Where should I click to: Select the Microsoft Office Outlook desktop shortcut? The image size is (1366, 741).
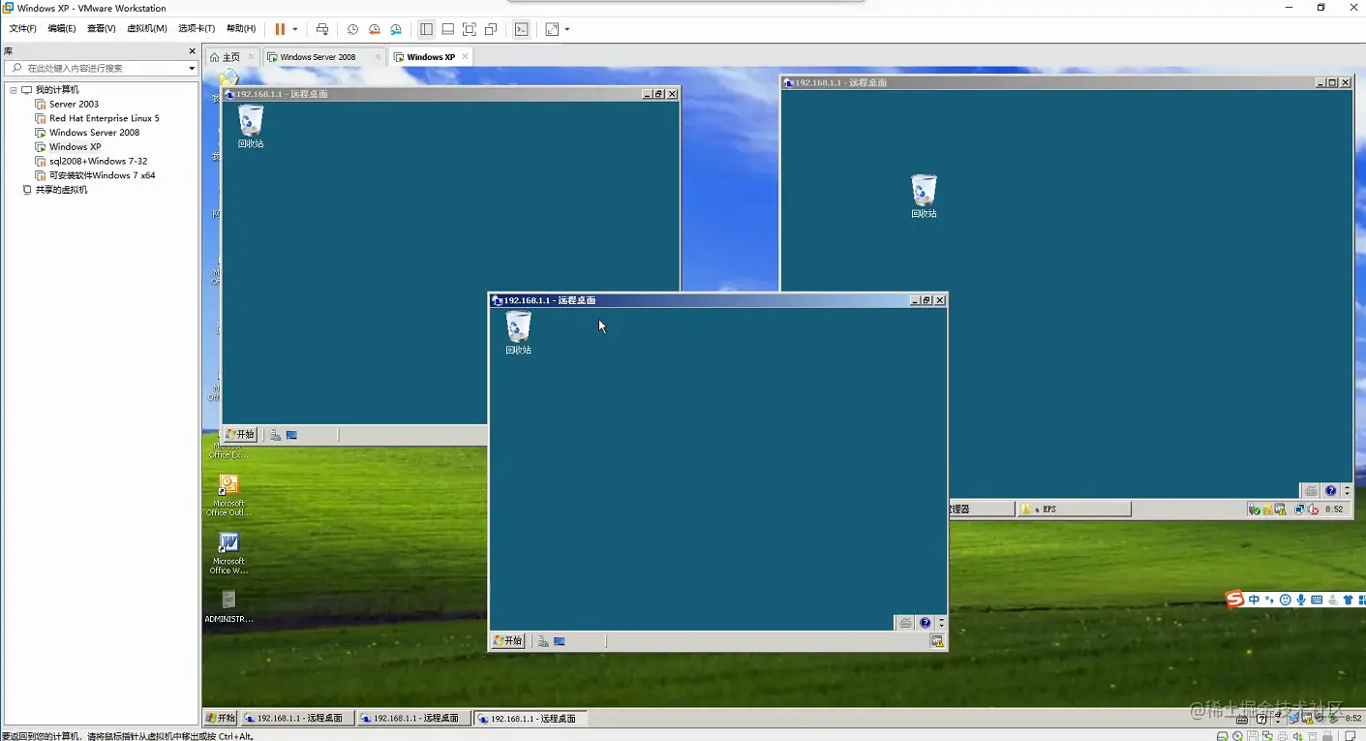tap(228, 495)
